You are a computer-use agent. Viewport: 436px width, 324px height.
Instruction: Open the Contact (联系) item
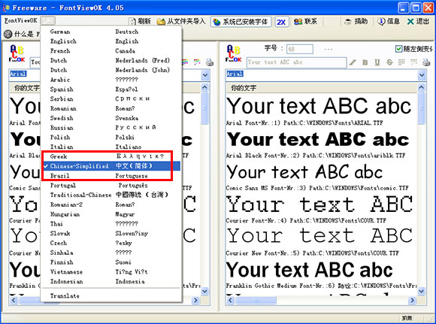306,21
